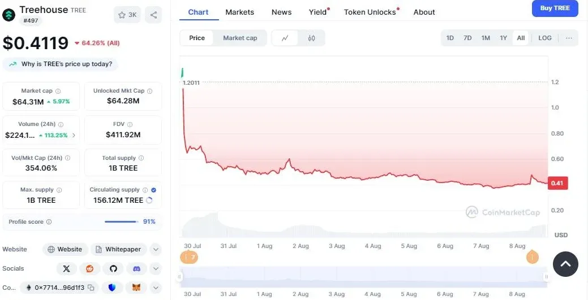Switch to the Markets tab
Image resolution: width=588 pixels, height=300 pixels.
tap(239, 12)
